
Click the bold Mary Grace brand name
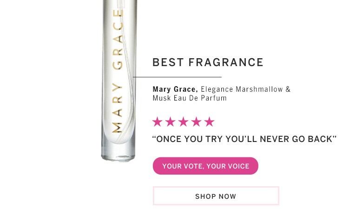[x=175, y=89]
